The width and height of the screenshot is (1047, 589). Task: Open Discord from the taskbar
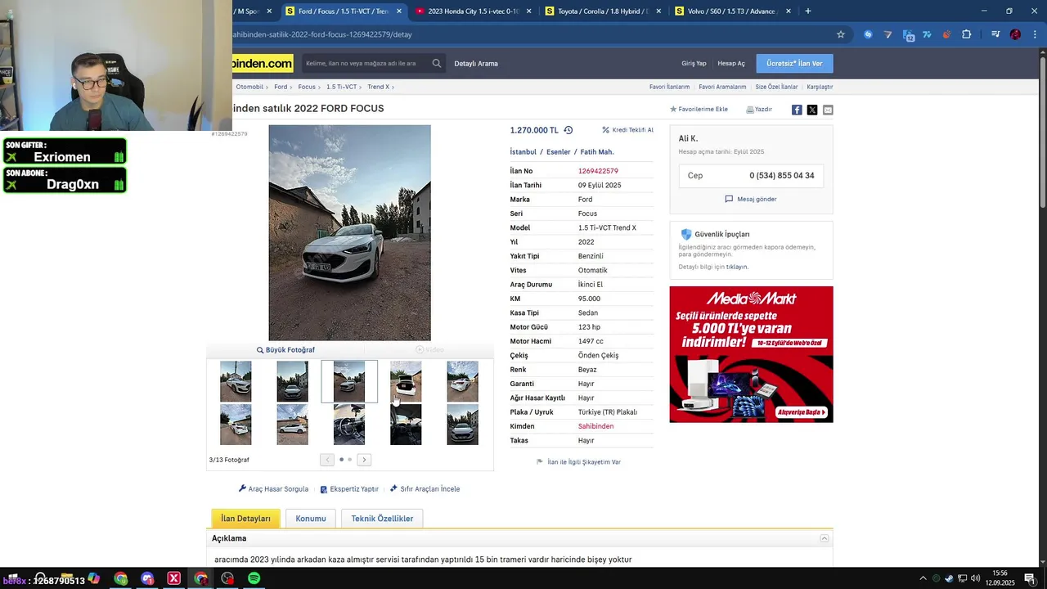pos(147,578)
